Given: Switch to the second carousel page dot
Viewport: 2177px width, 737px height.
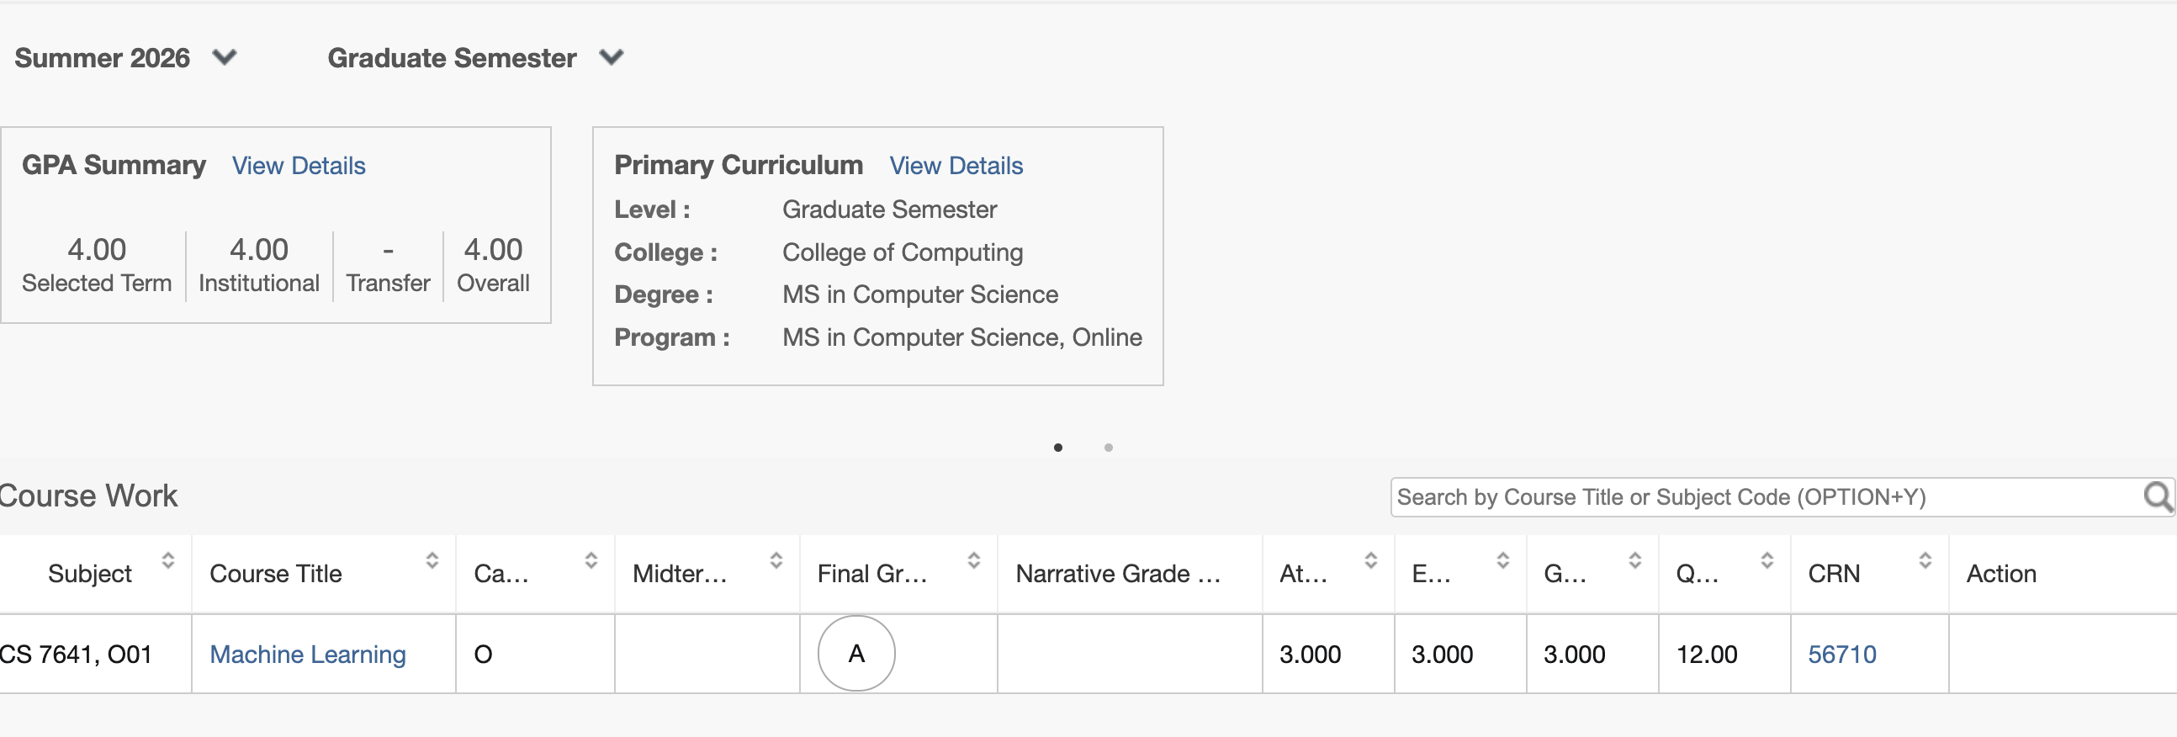Looking at the screenshot, I should tap(1108, 447).
